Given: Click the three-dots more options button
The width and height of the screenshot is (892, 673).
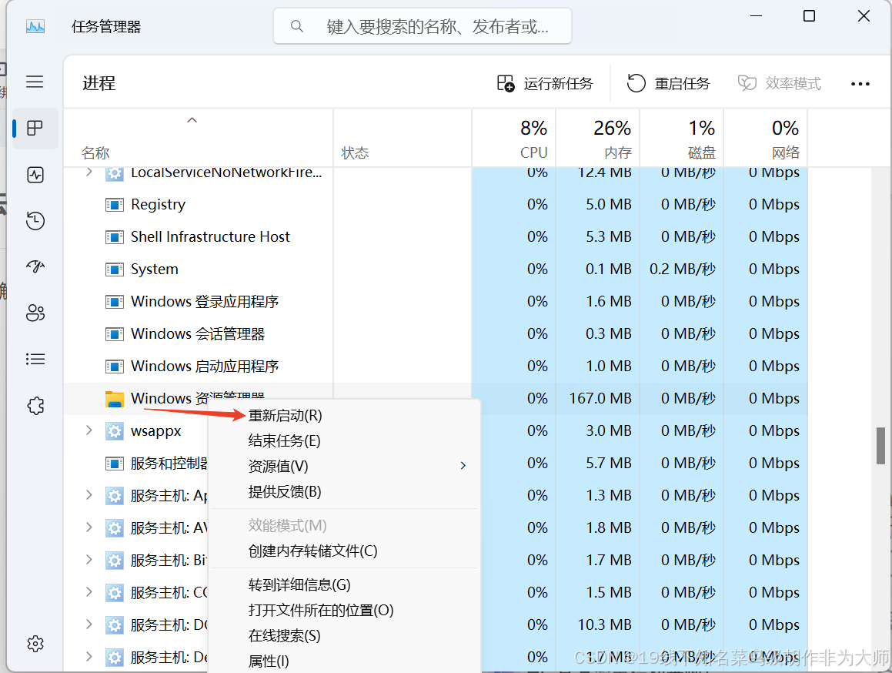Looking at the screenshot, I should [x=860, y=84].
